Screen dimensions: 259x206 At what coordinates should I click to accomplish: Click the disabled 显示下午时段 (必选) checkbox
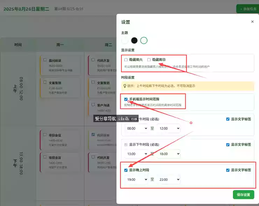[x=126, y=145]
